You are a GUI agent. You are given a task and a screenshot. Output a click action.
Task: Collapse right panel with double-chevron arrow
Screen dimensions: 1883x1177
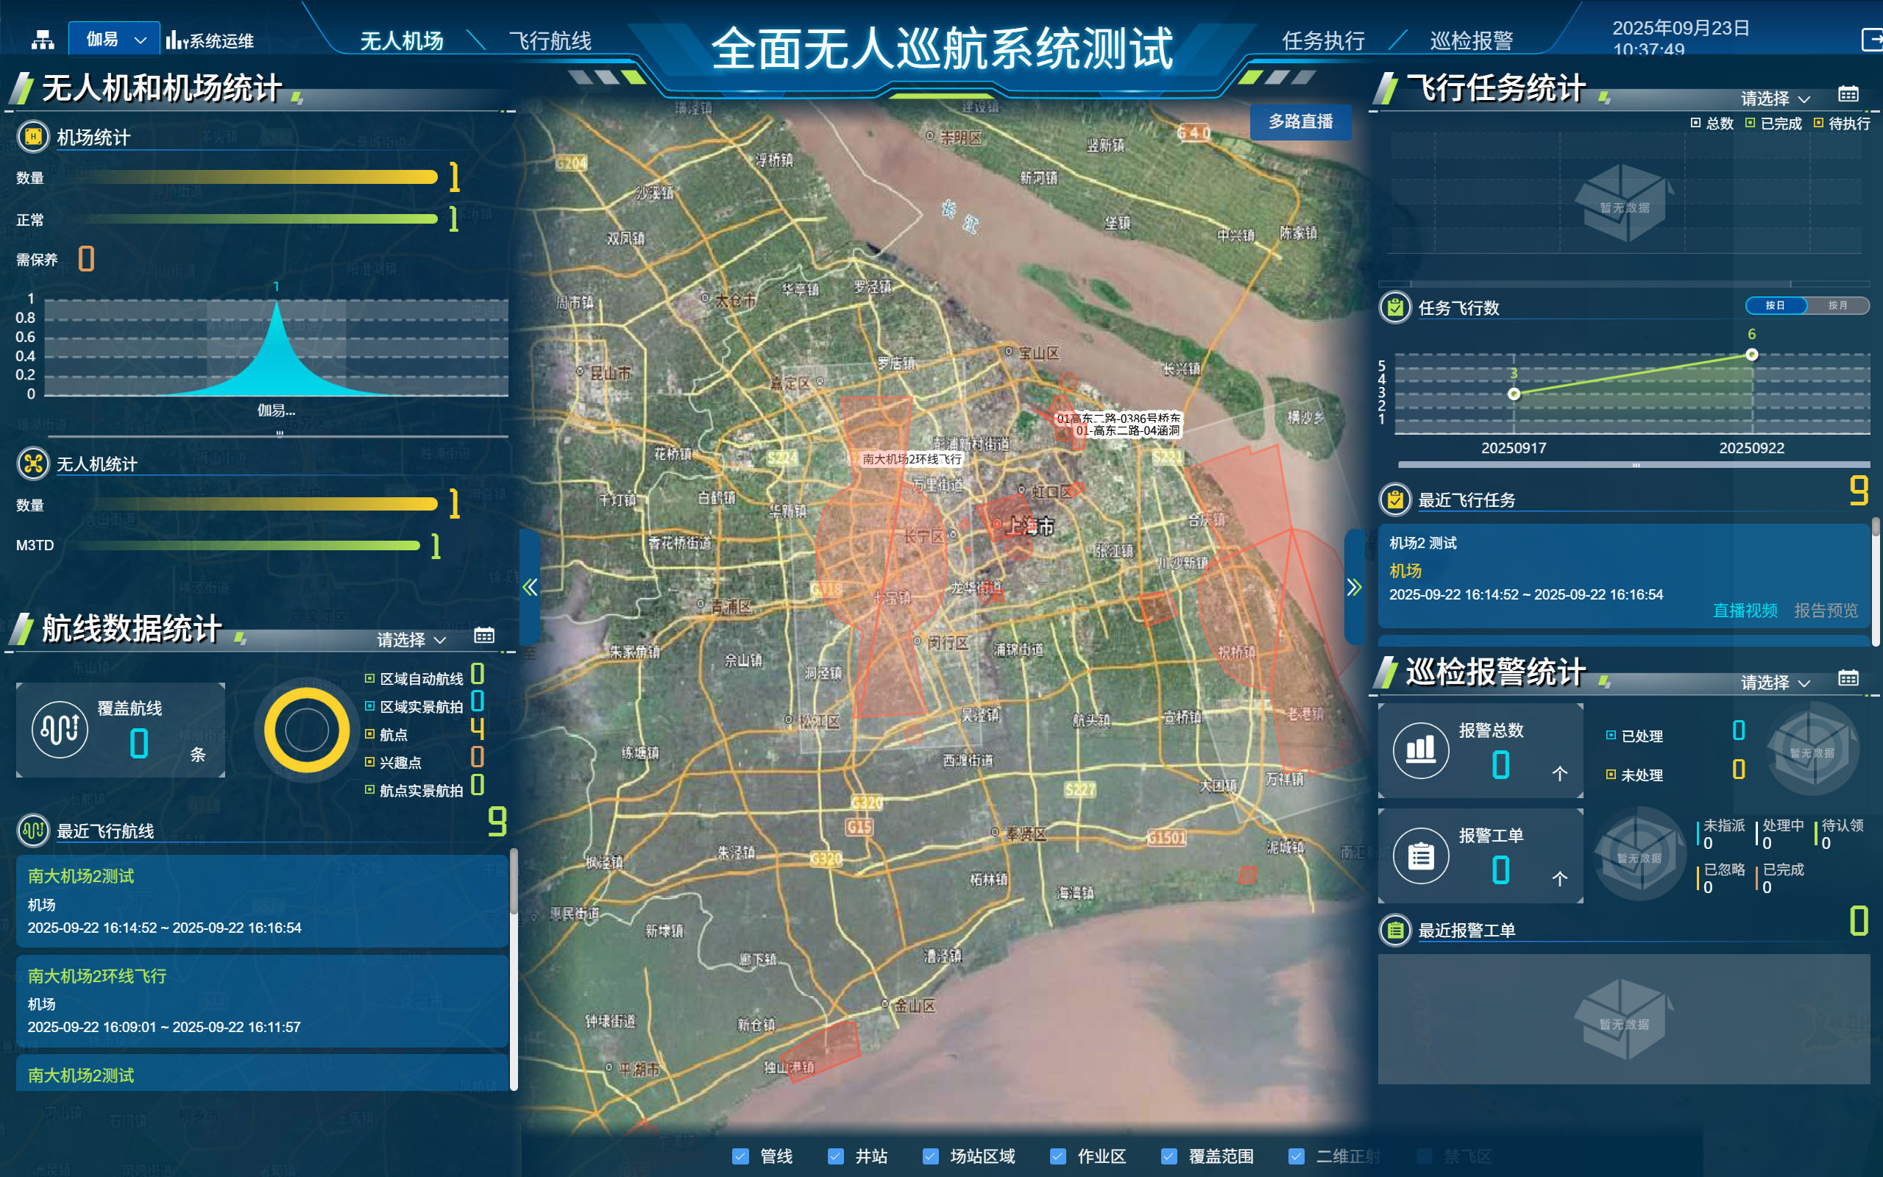(x=1355, y=587)
